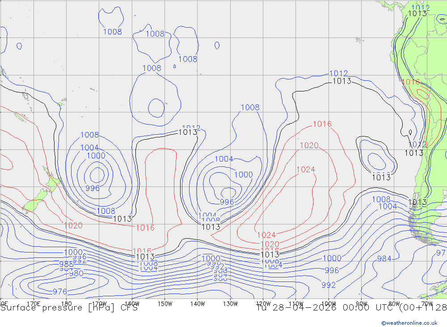Click the 992 label below the 996 near 100W

tap(329, 285)
